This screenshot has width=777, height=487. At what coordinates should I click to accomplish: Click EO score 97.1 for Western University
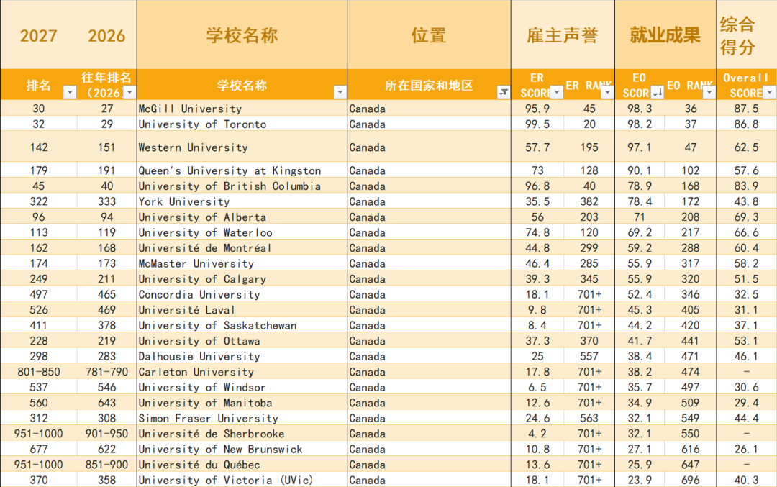(640, 147)
